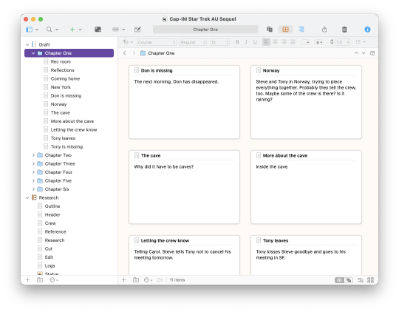This screenshot has height=312, width=399.
Task: Switch to Outliner view mode
Action: click(x=301, y=30)
